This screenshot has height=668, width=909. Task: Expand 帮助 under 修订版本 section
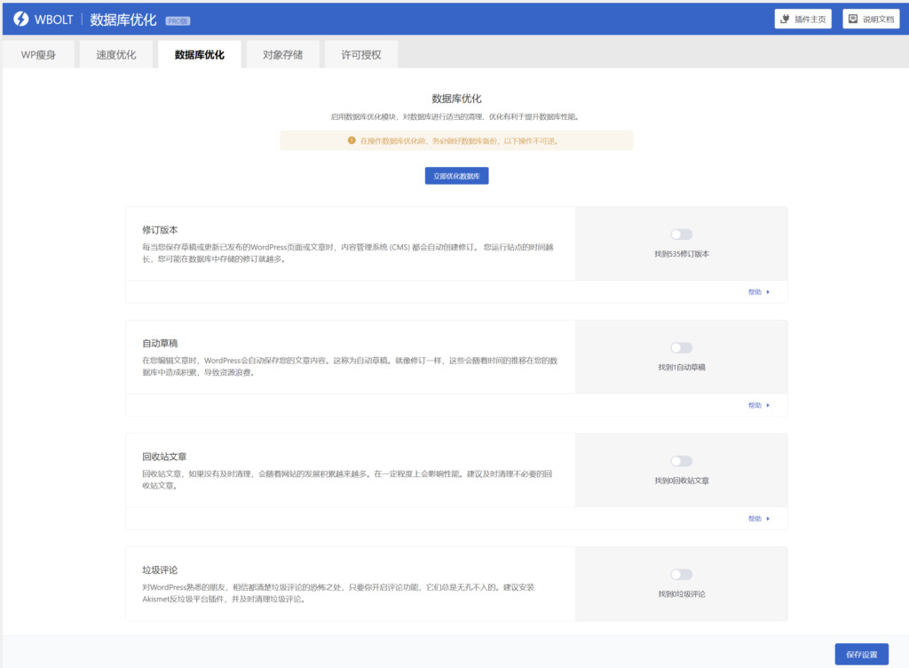[x=758, y=291]
